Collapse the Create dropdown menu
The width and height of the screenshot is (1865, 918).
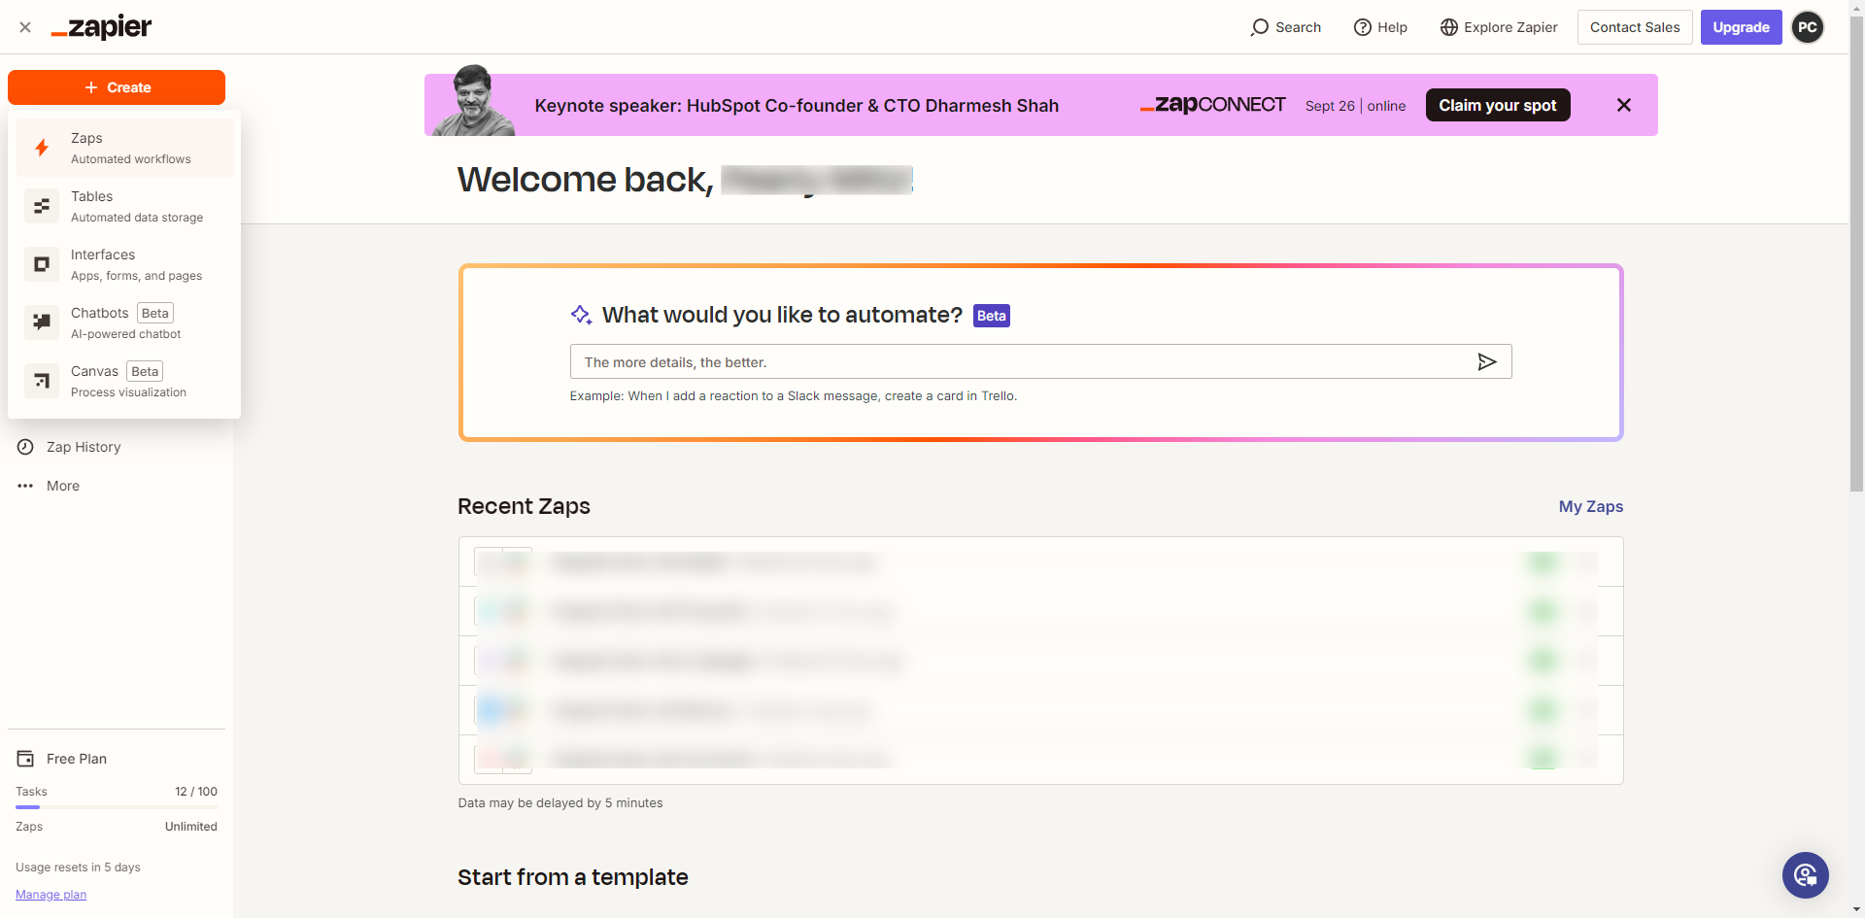point(117,87)
